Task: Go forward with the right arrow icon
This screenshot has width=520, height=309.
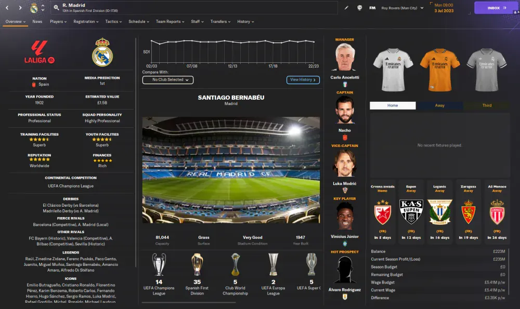Action: tap(20, 8)
